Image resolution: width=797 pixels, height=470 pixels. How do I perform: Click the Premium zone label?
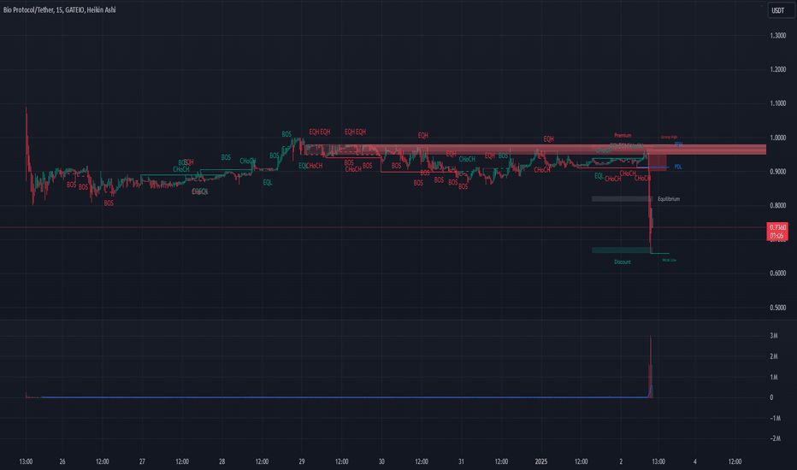pyautogui.click(x=623, y=136)
